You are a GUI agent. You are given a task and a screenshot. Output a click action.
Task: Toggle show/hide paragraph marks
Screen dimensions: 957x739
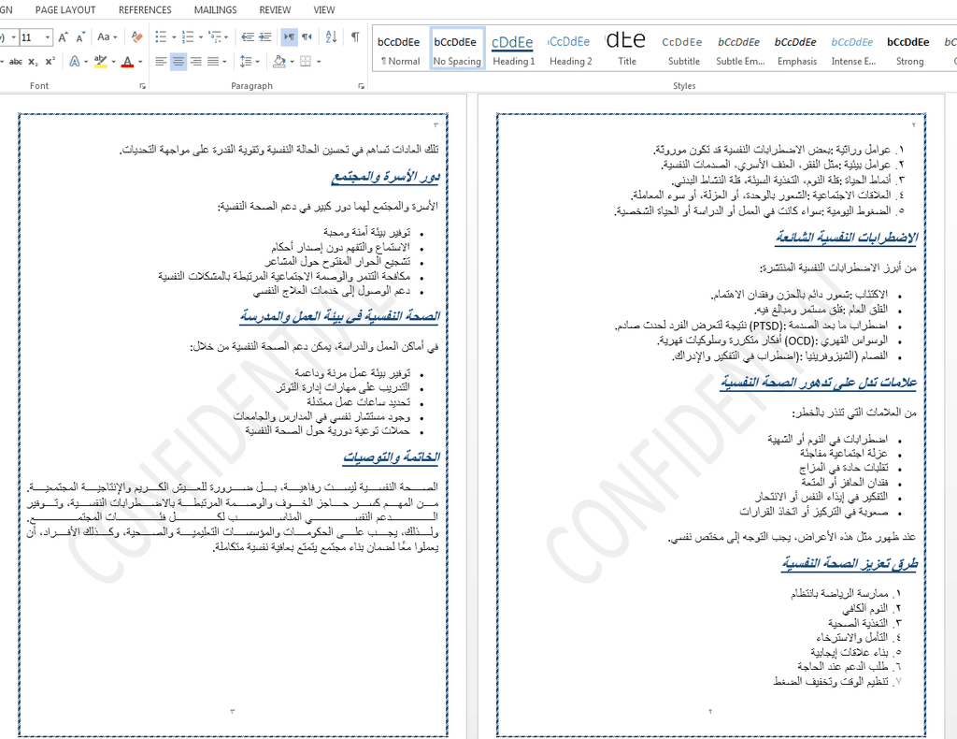pos(355,37)
